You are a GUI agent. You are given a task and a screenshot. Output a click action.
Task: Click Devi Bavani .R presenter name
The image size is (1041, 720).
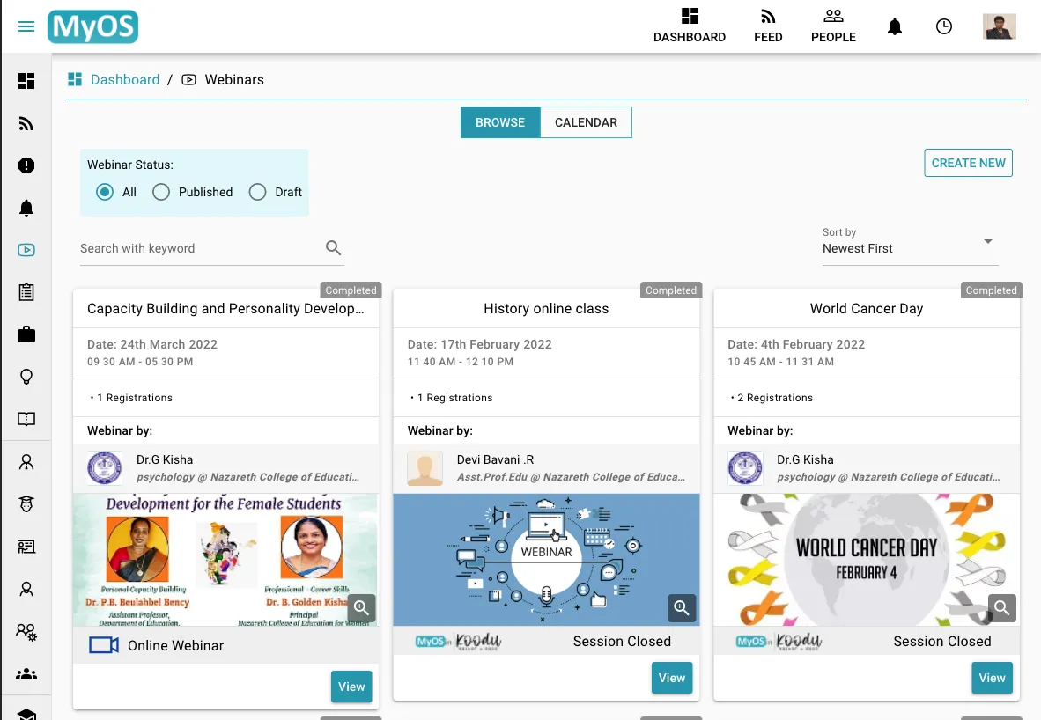pyautogui.click(x=495, y=459)
